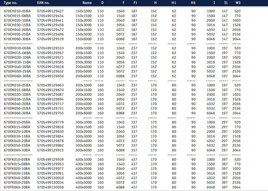Image resolution: width=268 pixels, height=191 pixels.
Task: Click the name 150x6000
Action: (84, 39)
